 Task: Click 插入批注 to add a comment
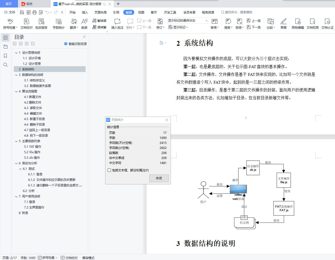[x=117, y=24]
